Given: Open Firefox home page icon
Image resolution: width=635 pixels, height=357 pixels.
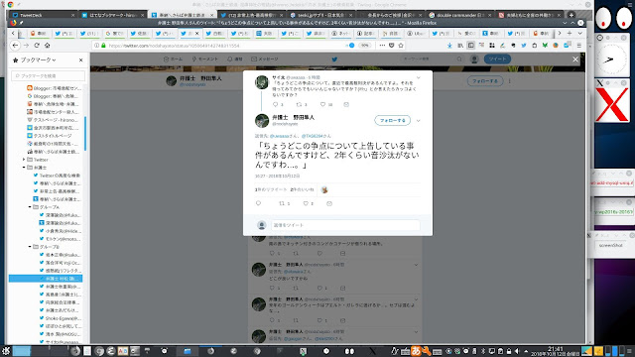Looking at the screenshot, I should (x=48, y=46).
